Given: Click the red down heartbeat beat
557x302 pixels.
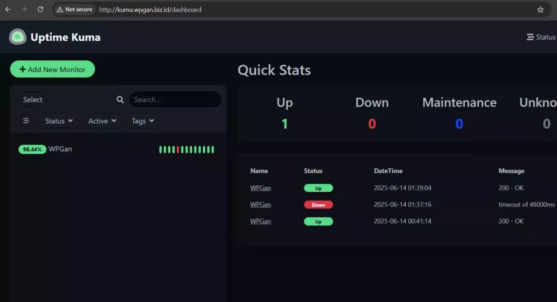Looking at the screenshot, I should [178, 149].
